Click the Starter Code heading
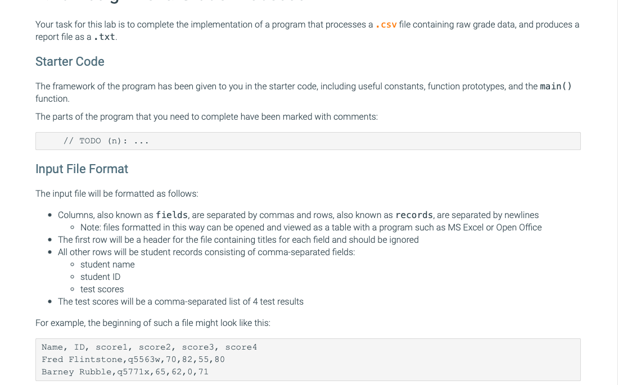 click(70, 62)
